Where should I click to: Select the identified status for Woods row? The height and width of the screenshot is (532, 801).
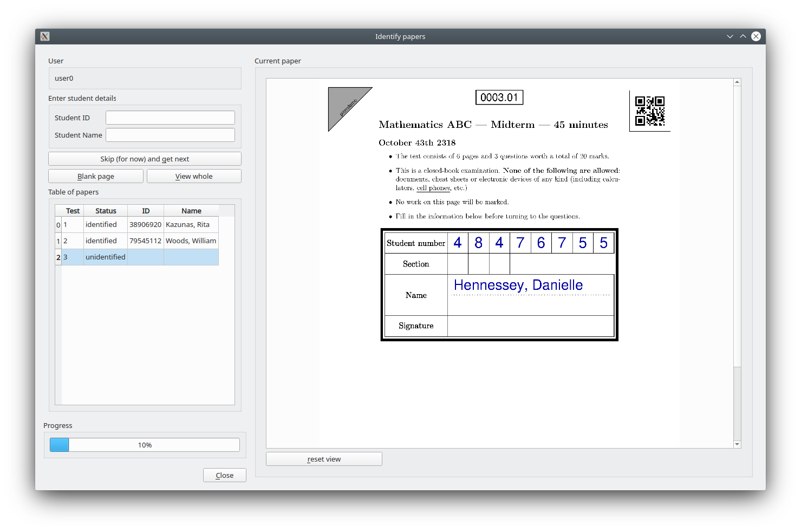[x=106, y=241]
